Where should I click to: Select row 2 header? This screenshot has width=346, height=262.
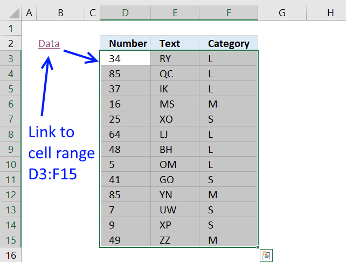11,43
